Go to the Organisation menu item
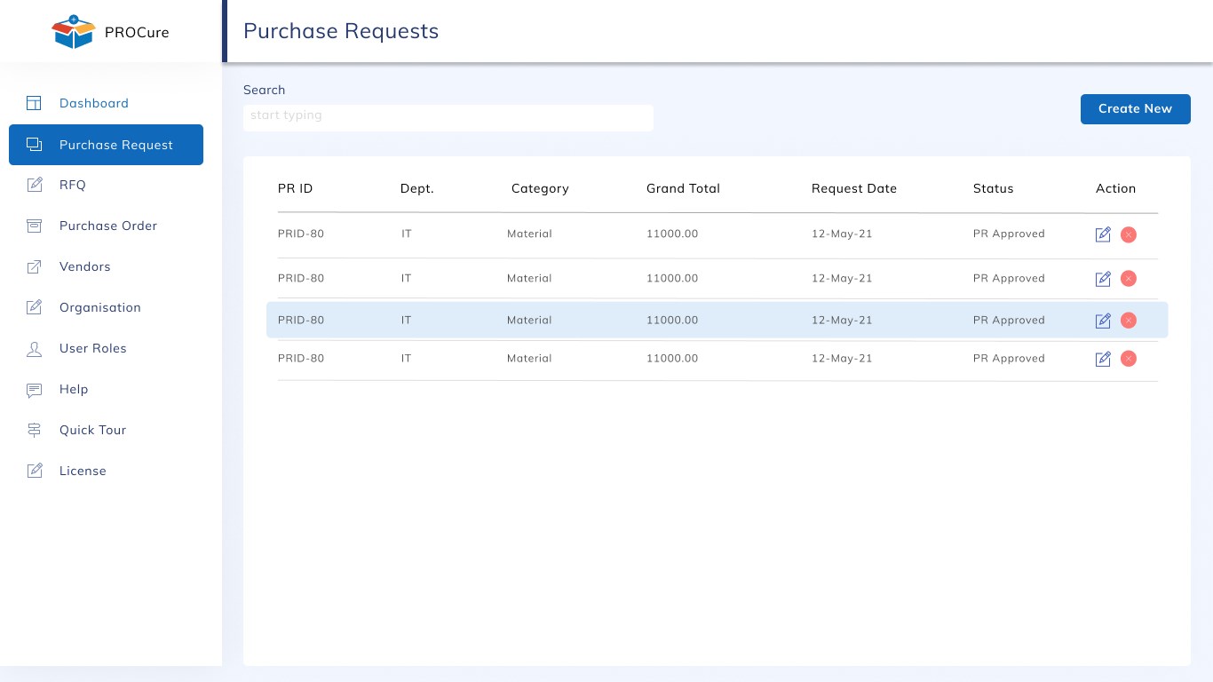Image resolution: width=1213 pixels, height=682 pixels. 99,307
